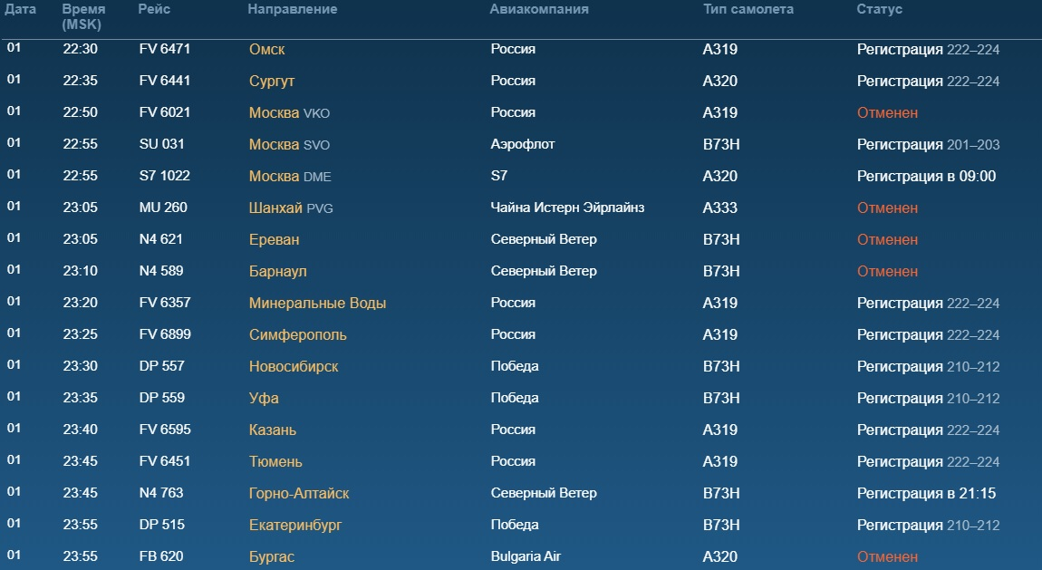The width and height of the screenshot is (1042, 570).
Task: Open the Минеральные Воды destination link
Action: 317,303
